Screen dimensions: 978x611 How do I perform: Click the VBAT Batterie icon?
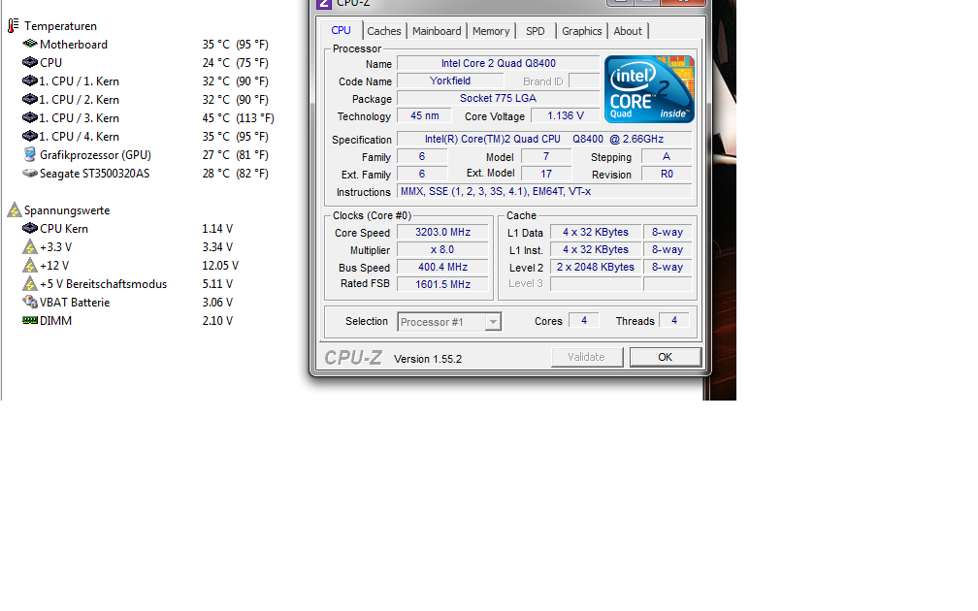pyautogui.click(x=29, y=302)
